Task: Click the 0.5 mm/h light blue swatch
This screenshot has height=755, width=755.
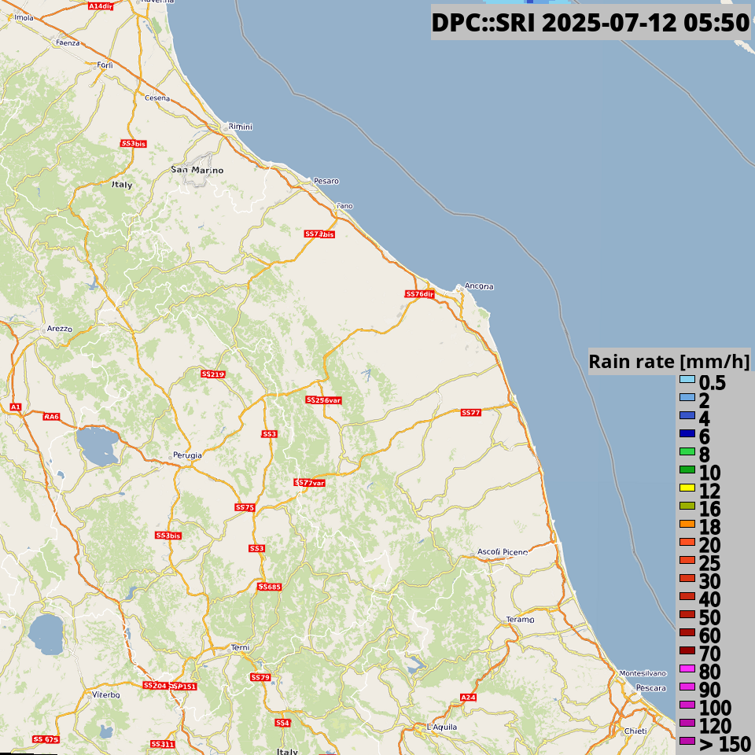Action: click(x=687, y=379)
